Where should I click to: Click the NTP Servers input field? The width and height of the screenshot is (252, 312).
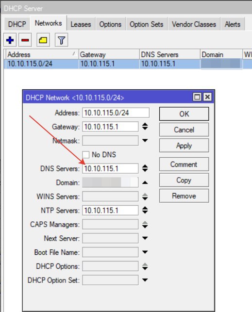pos(110,210)
